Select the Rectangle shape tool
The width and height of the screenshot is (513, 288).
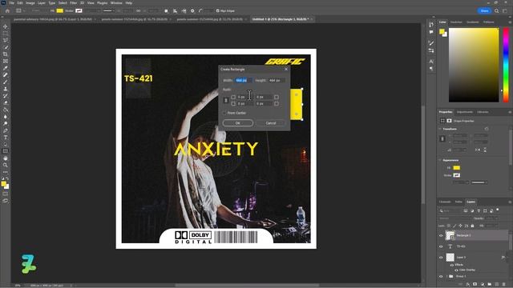click(x=6, y=151)
